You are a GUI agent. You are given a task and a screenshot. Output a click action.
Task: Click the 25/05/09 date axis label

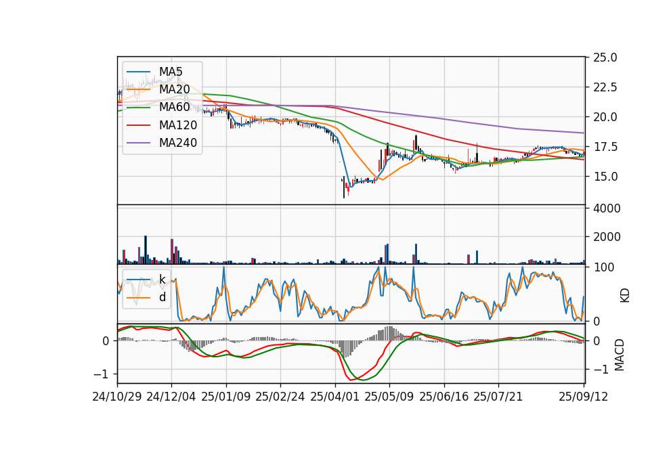coord(389,397)
